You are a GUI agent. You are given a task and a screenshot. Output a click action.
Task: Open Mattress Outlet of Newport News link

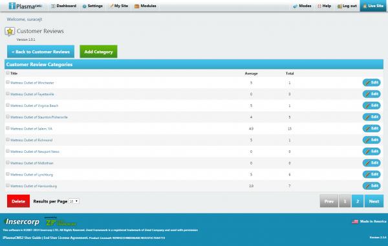[x=35, y=151]
